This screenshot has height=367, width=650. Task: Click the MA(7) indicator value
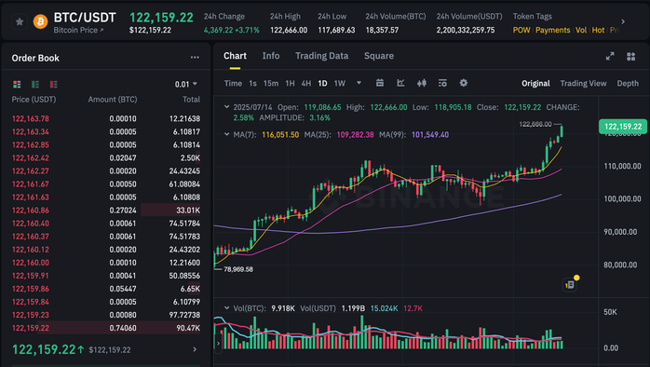280,135
